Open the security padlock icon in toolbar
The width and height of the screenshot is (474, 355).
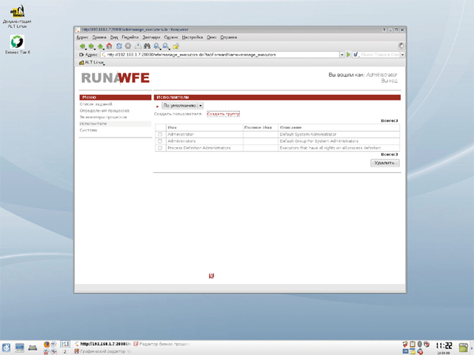tap(176, 46)
